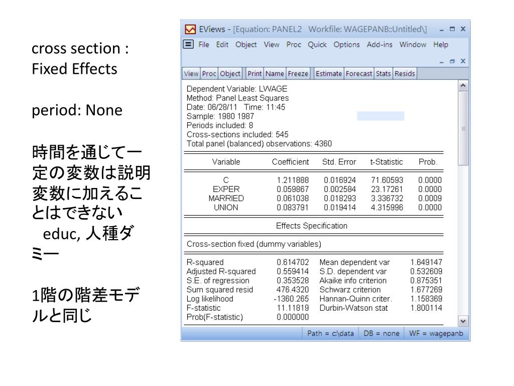Screen dimensions: 514x386
Task: Open the Options menu
Action: click(346, 45)
